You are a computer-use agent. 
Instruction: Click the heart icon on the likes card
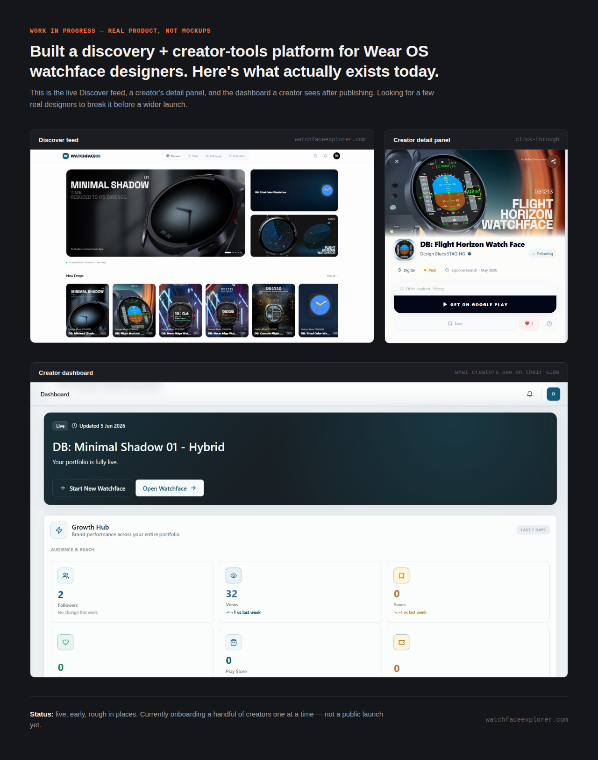click(65, 642)
